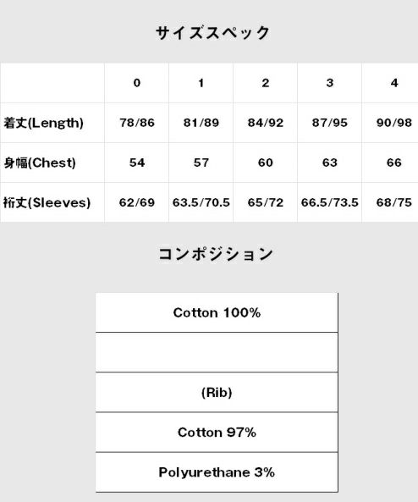This screenshot has width=418, height=502.
Task: Click the 78/86 length cell
Action: click(x=137, y=123)
